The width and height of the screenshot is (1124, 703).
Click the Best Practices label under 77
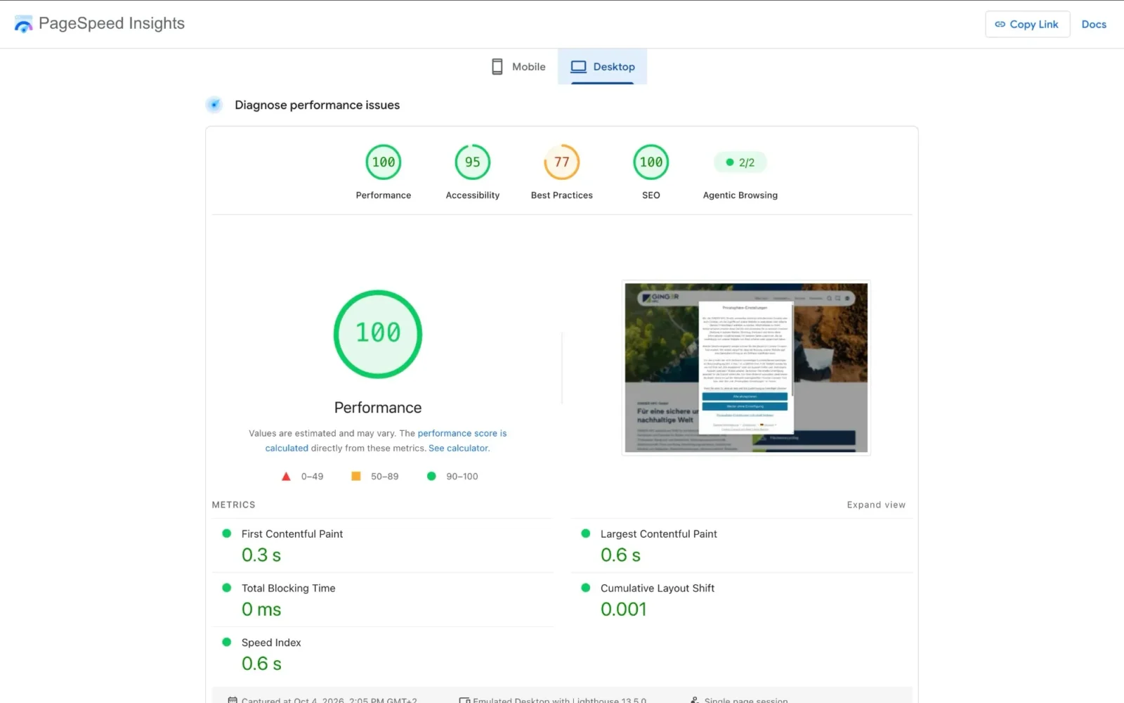(562, 195)
